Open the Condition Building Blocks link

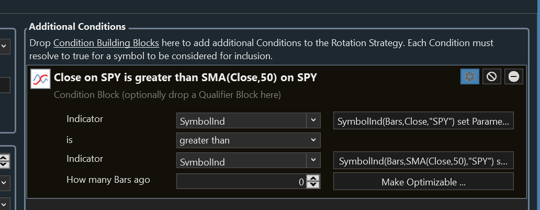coord(106,43)
